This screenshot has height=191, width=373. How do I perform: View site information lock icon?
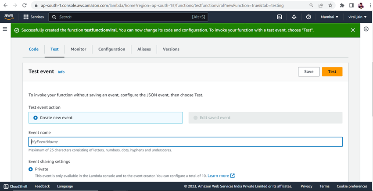pos(36,5)
